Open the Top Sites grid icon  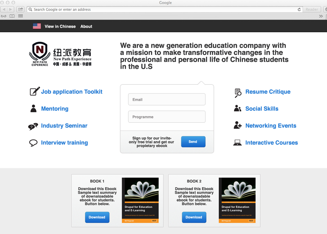[20, 16]
